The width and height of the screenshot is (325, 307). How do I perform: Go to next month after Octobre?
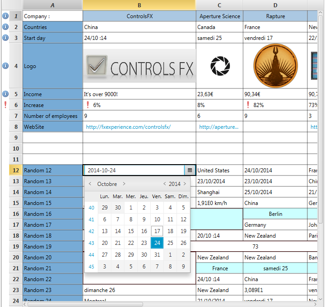point(124,184)
